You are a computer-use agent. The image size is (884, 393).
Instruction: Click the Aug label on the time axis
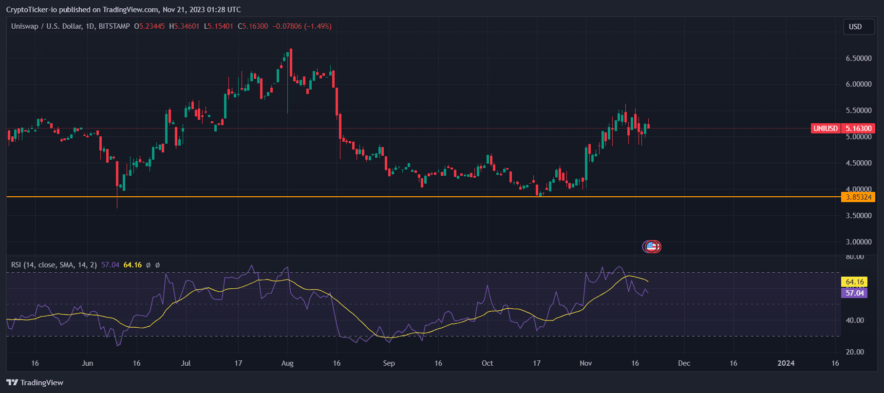287,363
